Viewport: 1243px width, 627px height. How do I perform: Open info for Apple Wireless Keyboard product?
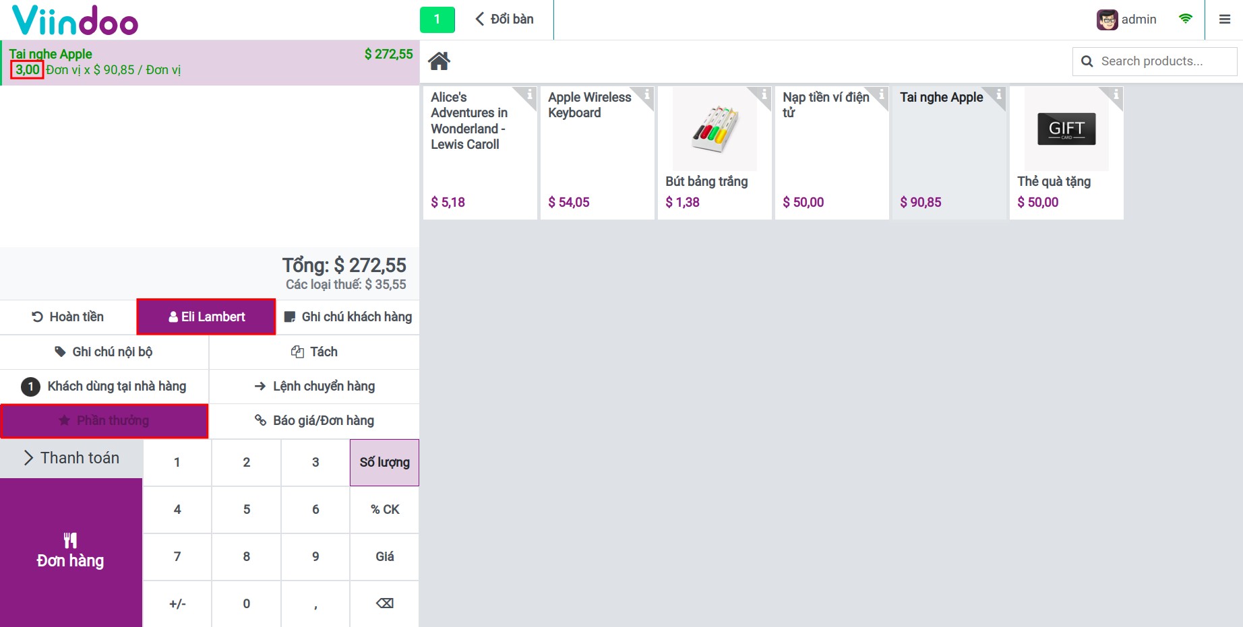tap(646, 95)
